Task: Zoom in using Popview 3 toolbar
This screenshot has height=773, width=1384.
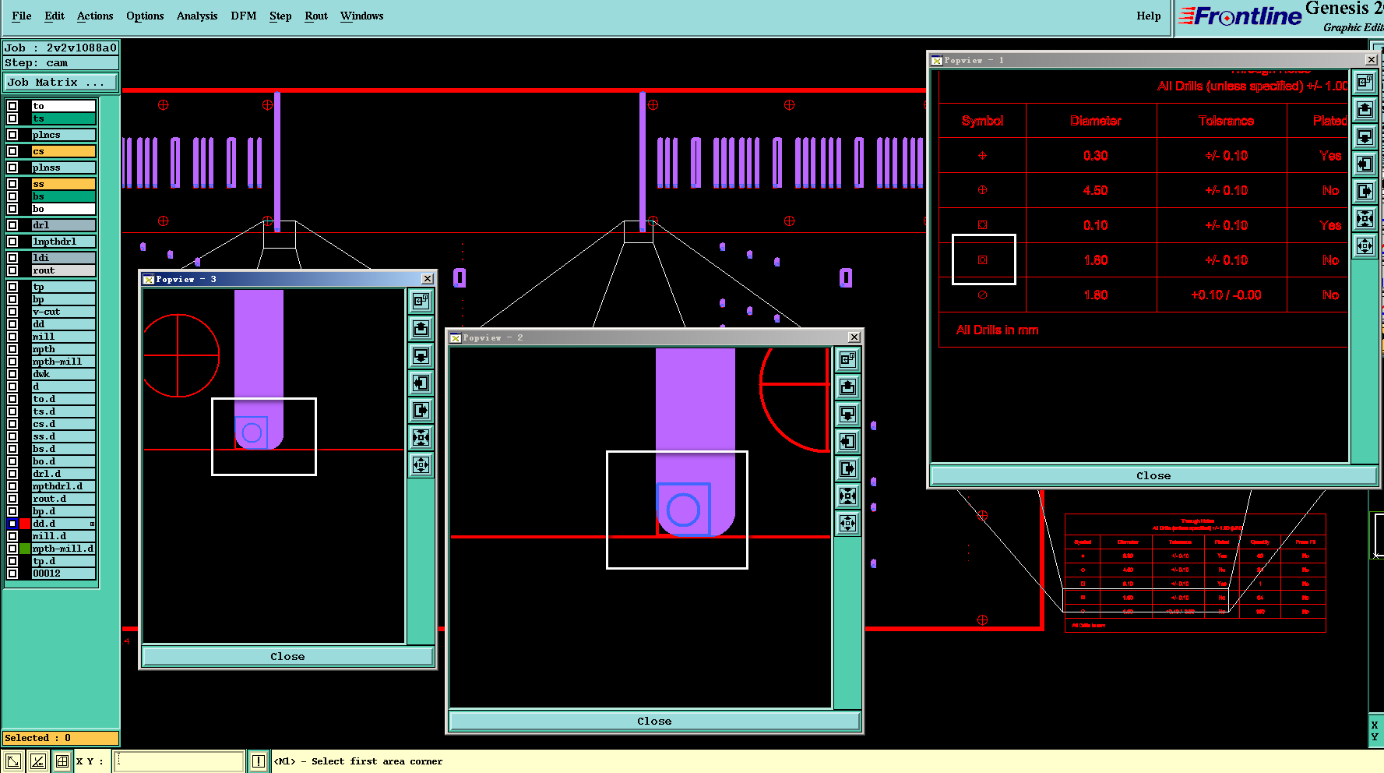Action: (x=421, y=437)
